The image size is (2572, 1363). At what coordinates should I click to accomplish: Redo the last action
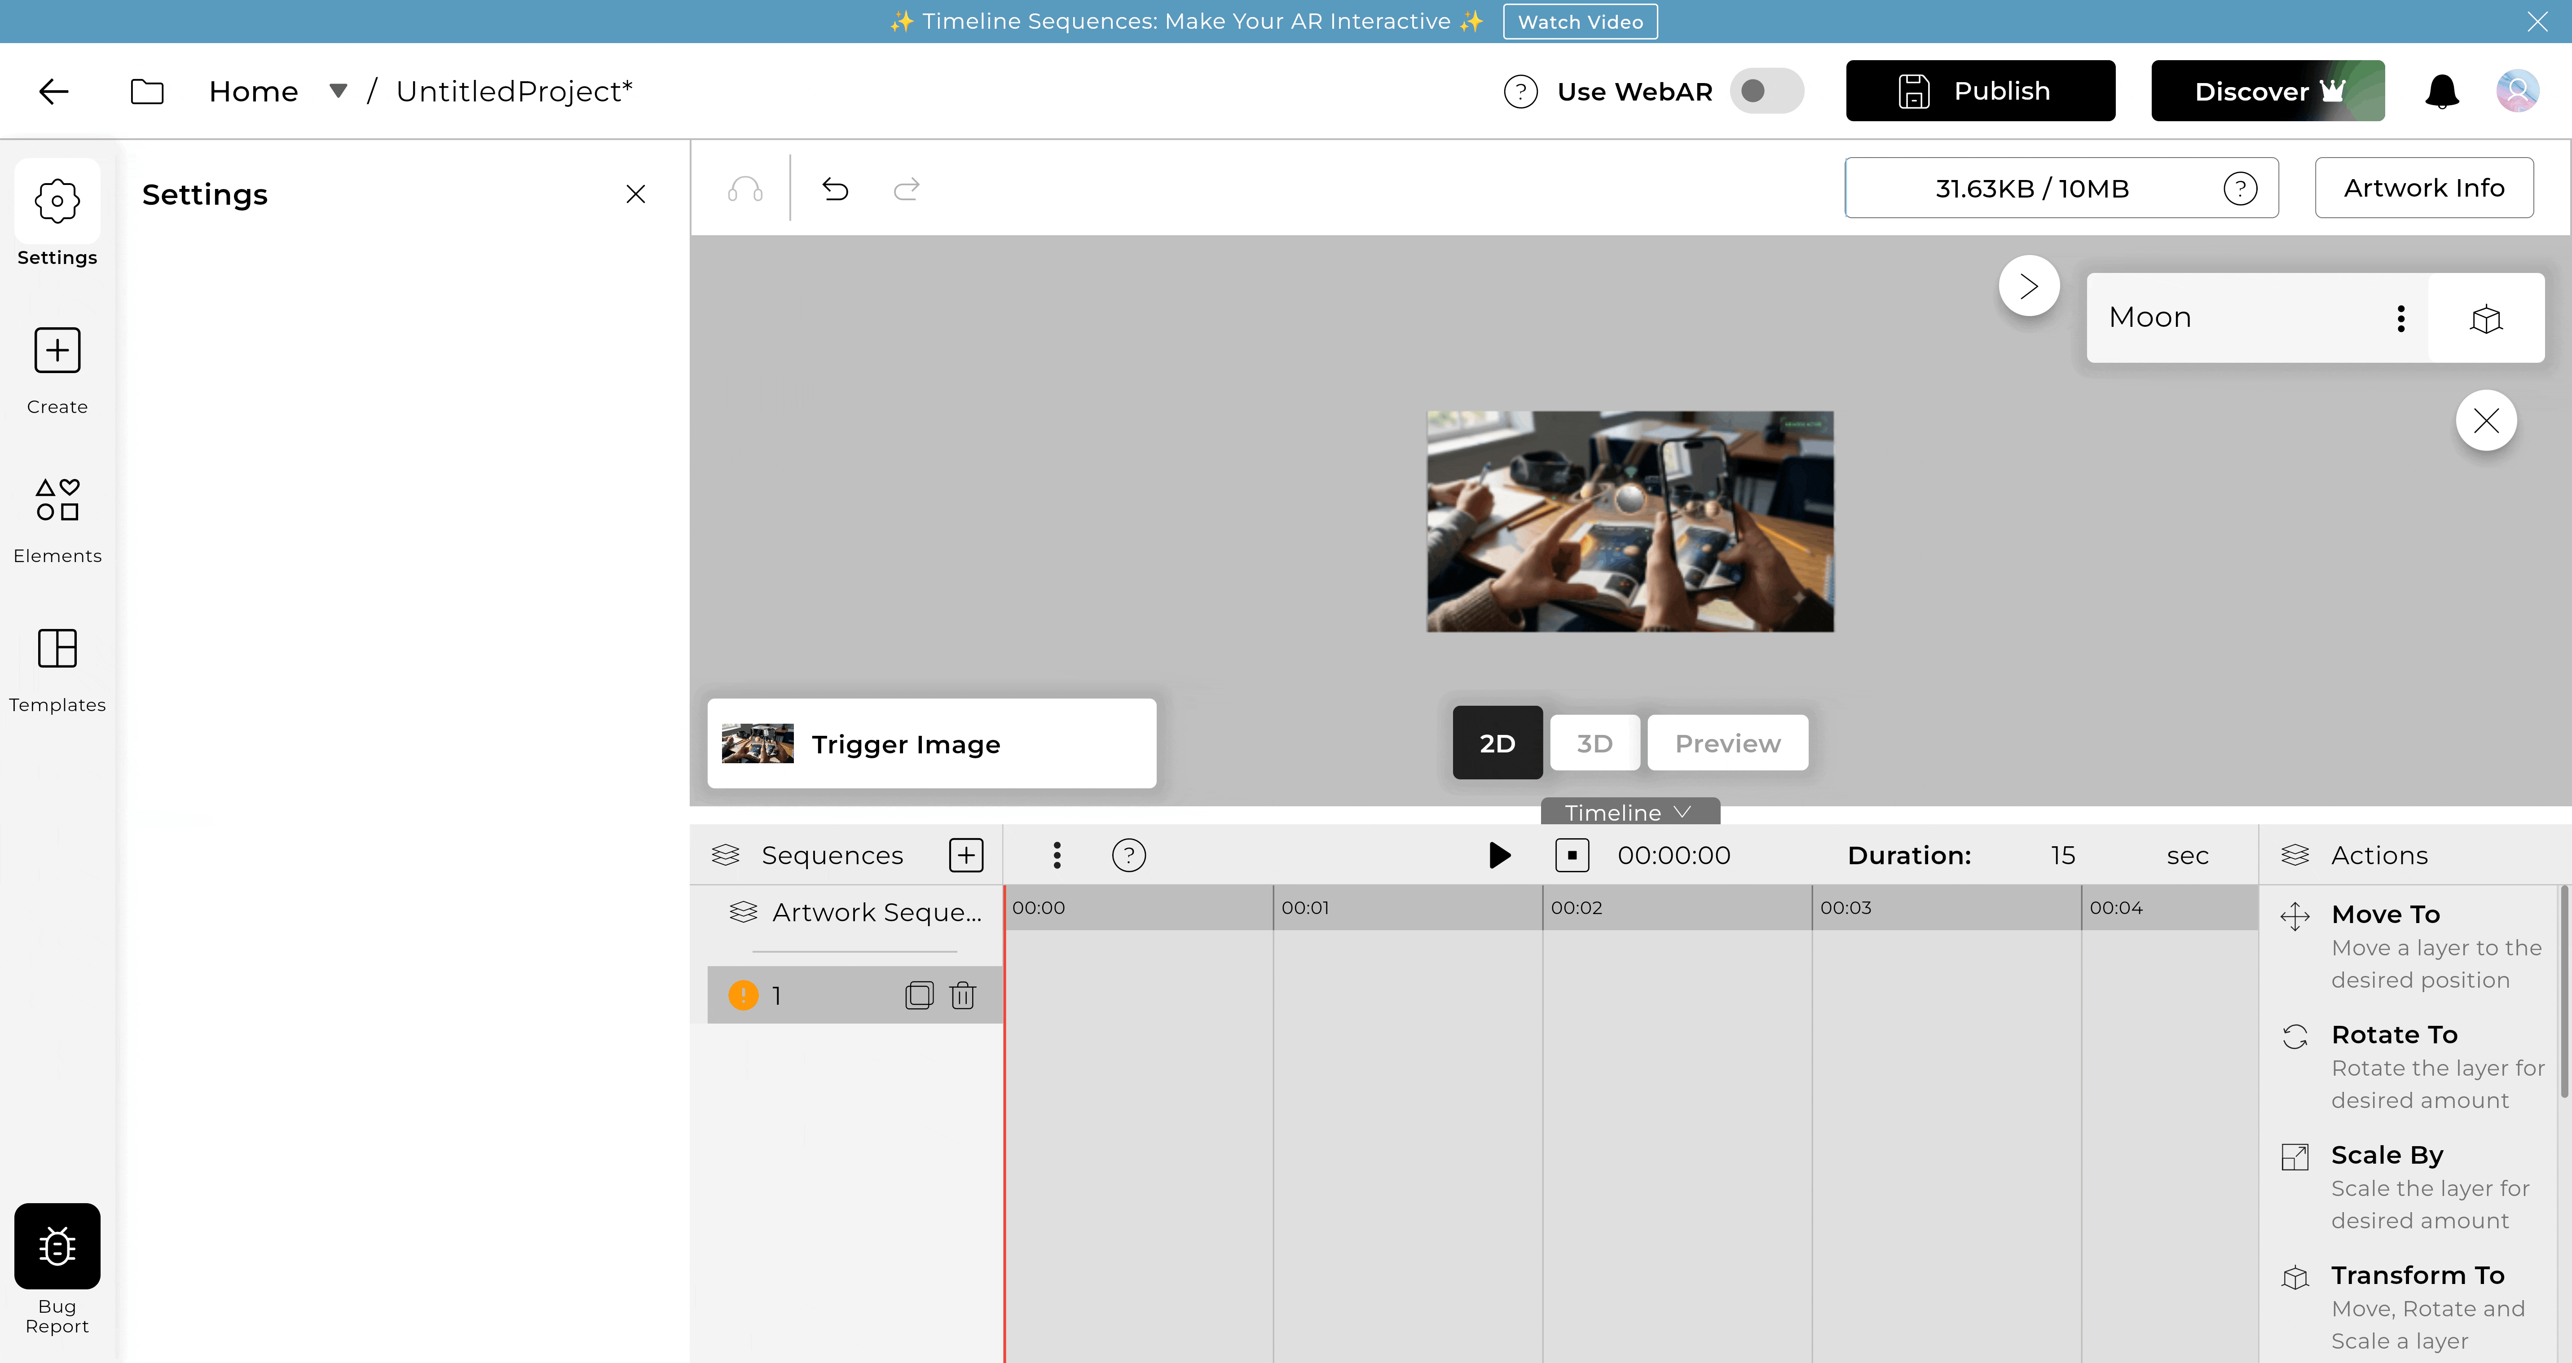pyautogui.click(x=907, y=189)
